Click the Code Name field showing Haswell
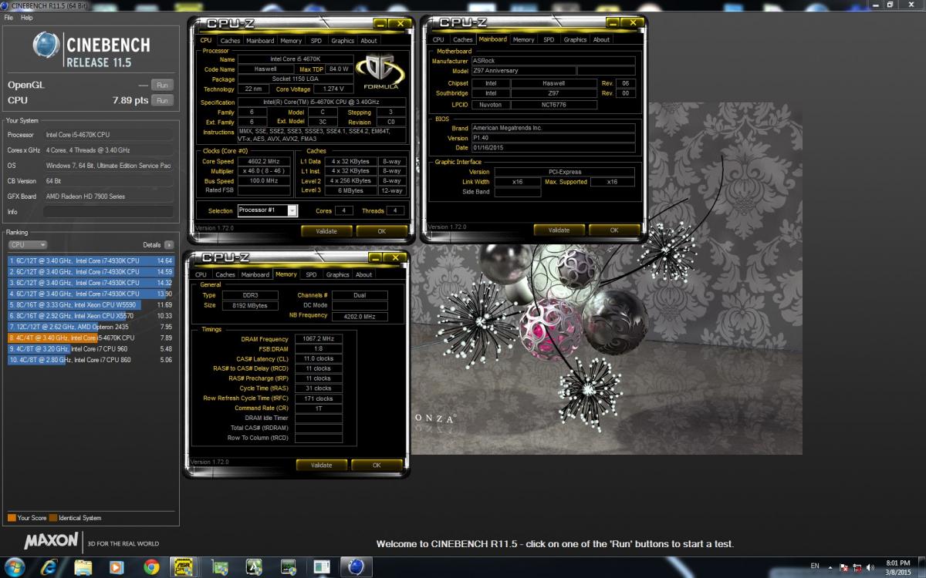Screen dimensions: 926x578 [x=265, y=69]
